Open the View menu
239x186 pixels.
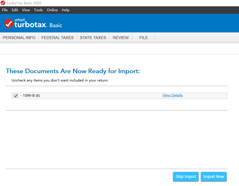click(26, 10)
